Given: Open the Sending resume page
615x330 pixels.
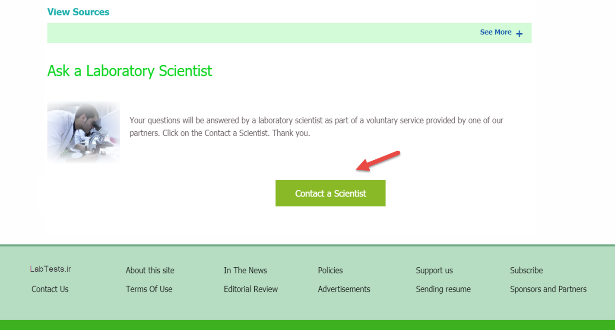Looking at the screenshot, I should point(443,289).
